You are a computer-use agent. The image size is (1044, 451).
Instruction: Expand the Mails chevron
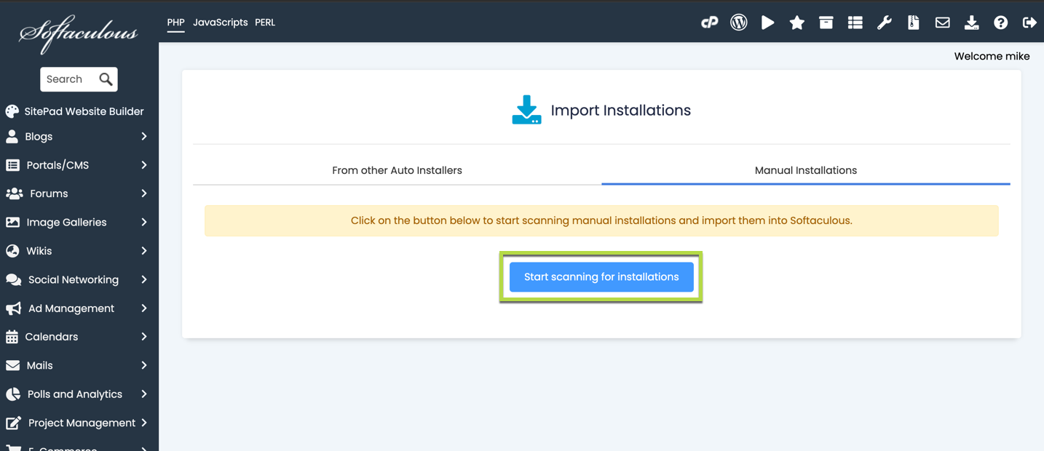pyautogui.click(x=144, y=365)
